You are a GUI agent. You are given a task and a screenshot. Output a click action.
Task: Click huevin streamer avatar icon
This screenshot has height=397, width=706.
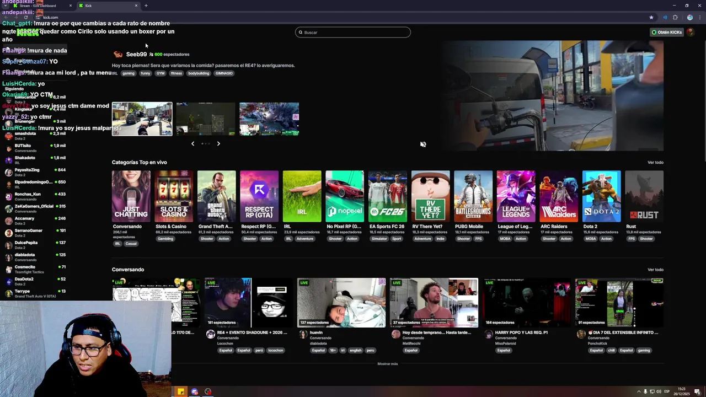point(303,334)
